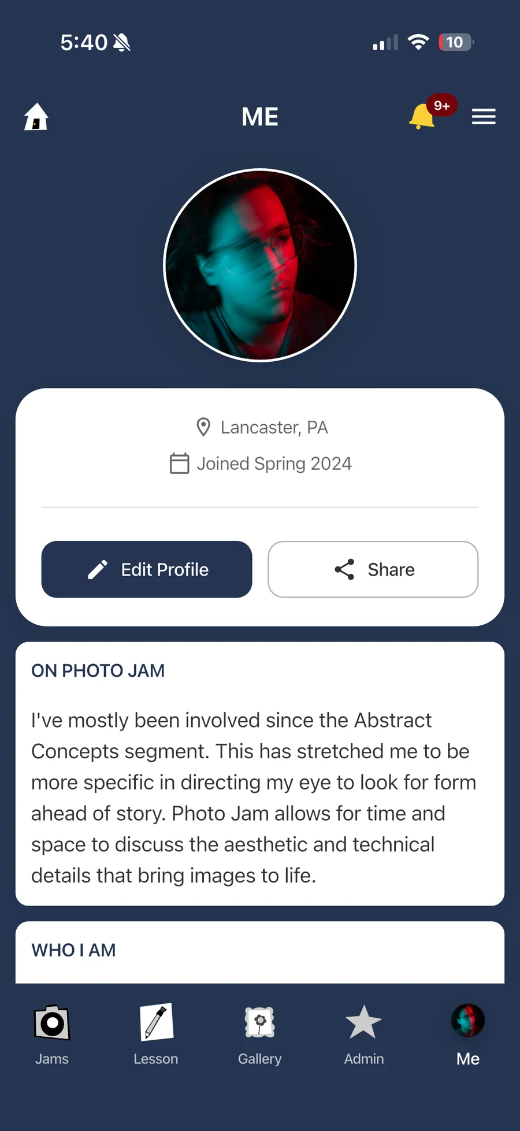Open the hamburger menu
This screenshot has width=520, height=1131.
click(484, 117)
